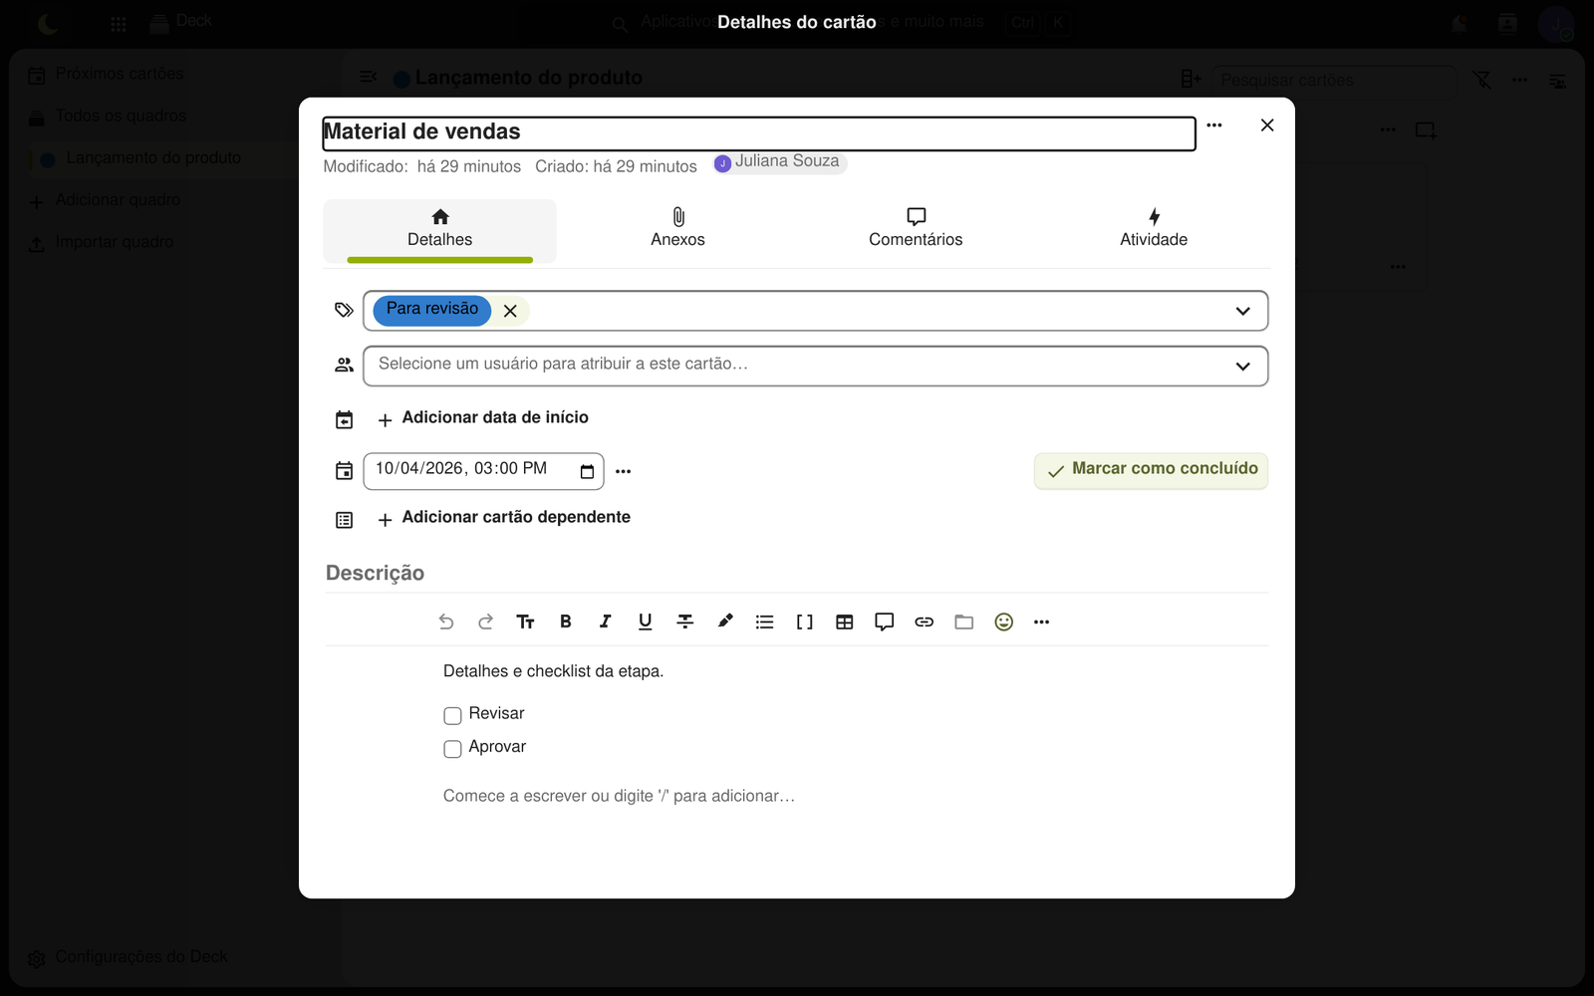1594x996 pixels.
Task: Close the card details dialog
Action: [x=1267, y=125]
